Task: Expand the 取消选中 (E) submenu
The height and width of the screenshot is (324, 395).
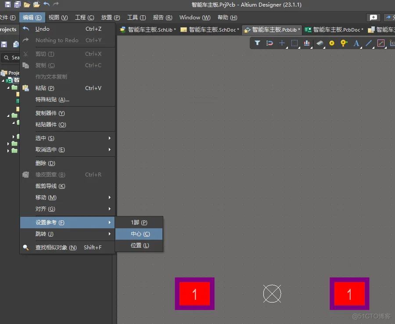Action: [68, 150]
